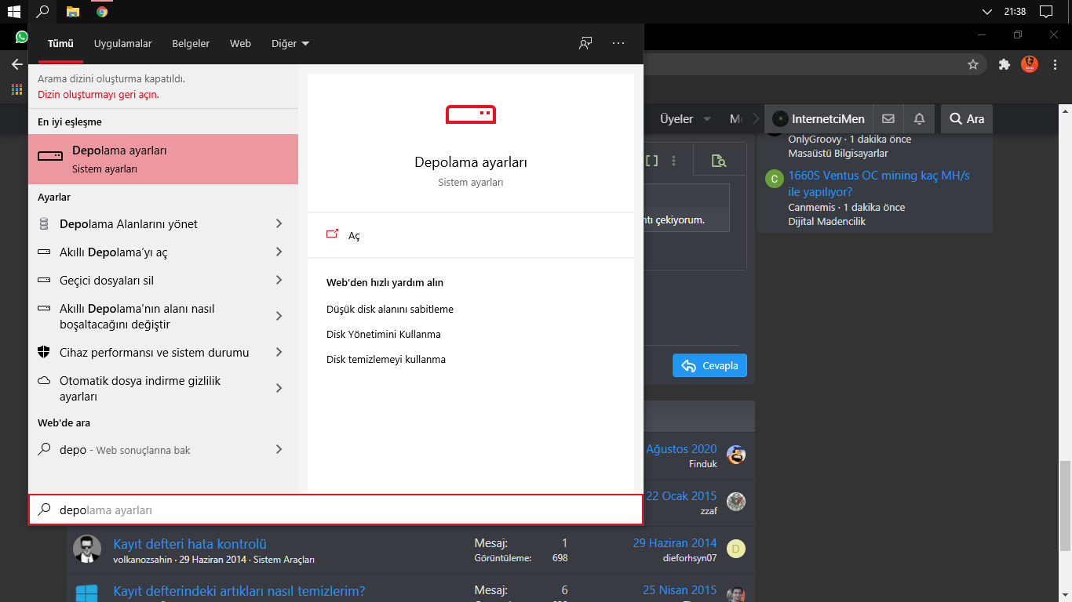Expand the arrow beside Akıllı Depolama'yı aç
This screenshot has width=1072, height=602.
coord(279,252)
